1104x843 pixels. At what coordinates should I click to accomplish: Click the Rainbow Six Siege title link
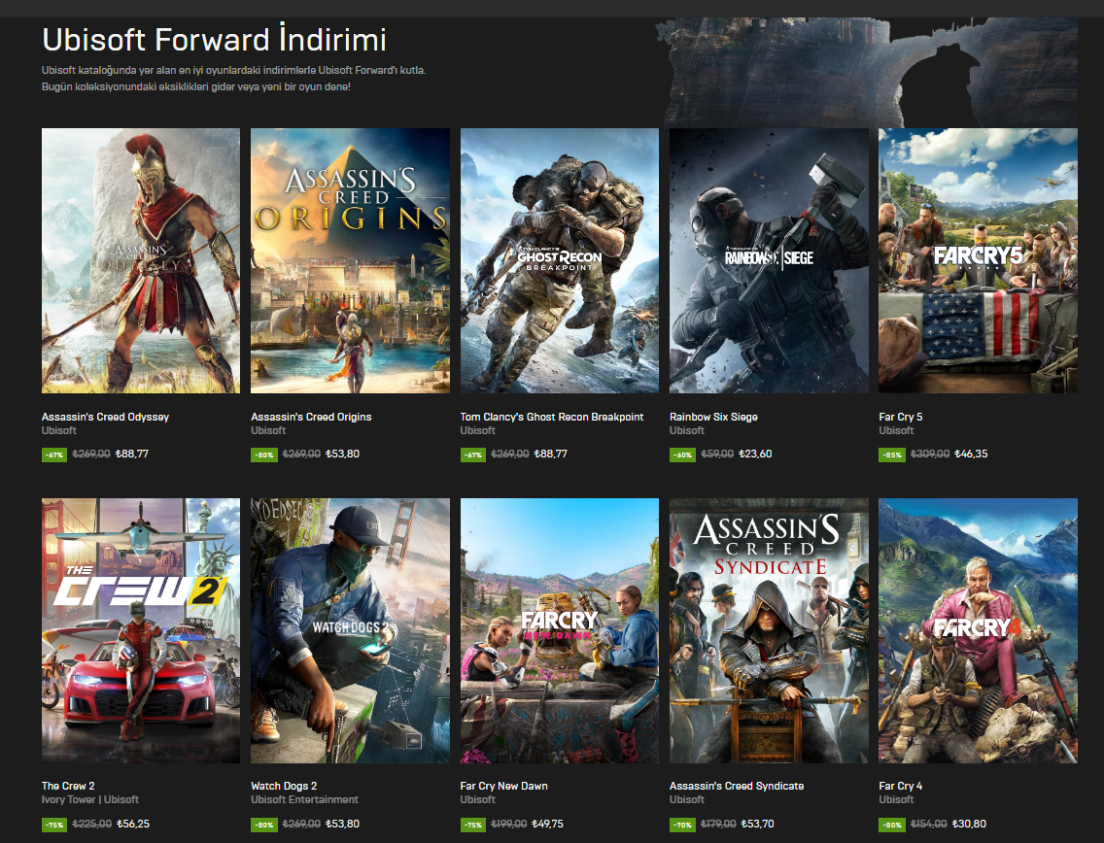(x=713, y=417)
